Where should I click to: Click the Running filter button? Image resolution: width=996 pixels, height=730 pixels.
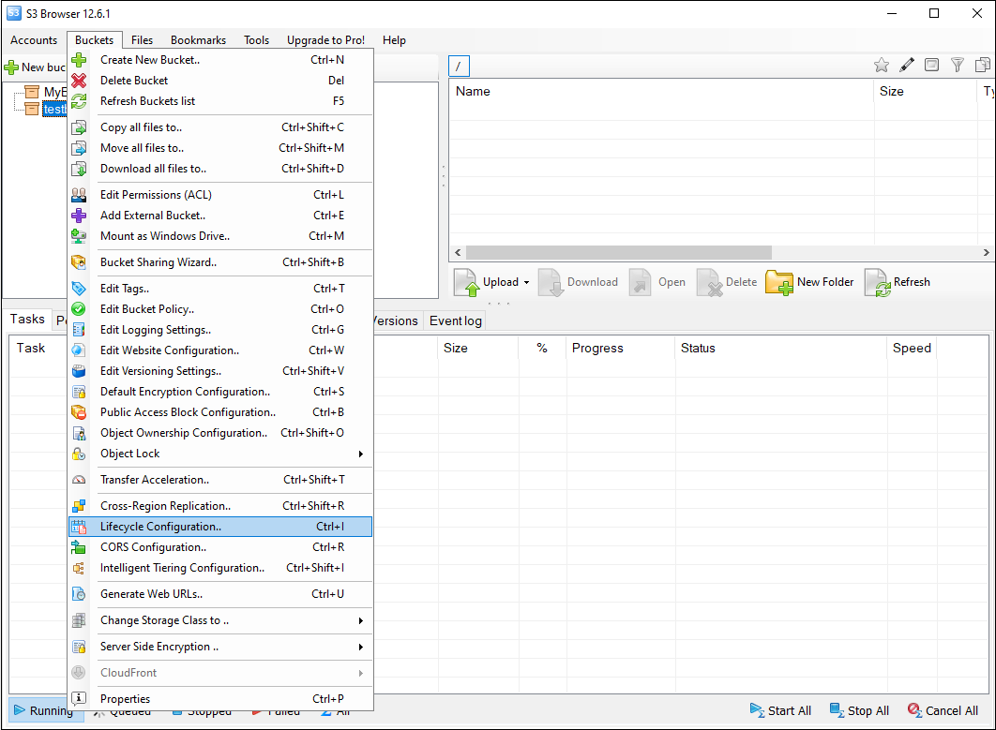[44, 710]
